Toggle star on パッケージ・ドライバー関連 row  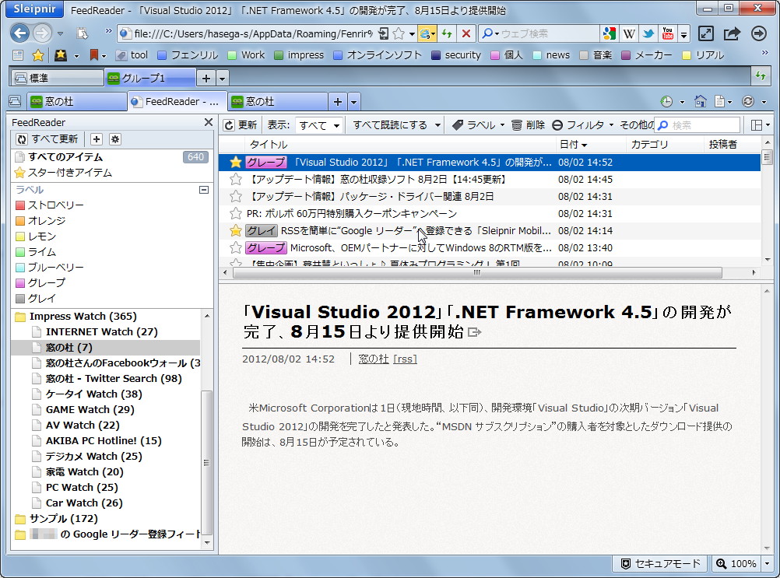click(x=236, y=196)
